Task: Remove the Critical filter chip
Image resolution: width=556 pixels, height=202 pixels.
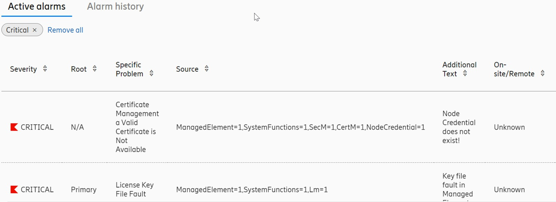Action: [34, 30]
